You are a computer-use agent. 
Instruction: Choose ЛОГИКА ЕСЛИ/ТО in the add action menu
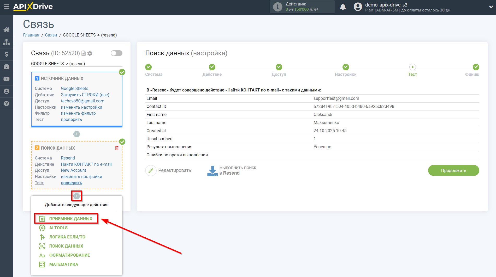point(67,237)
